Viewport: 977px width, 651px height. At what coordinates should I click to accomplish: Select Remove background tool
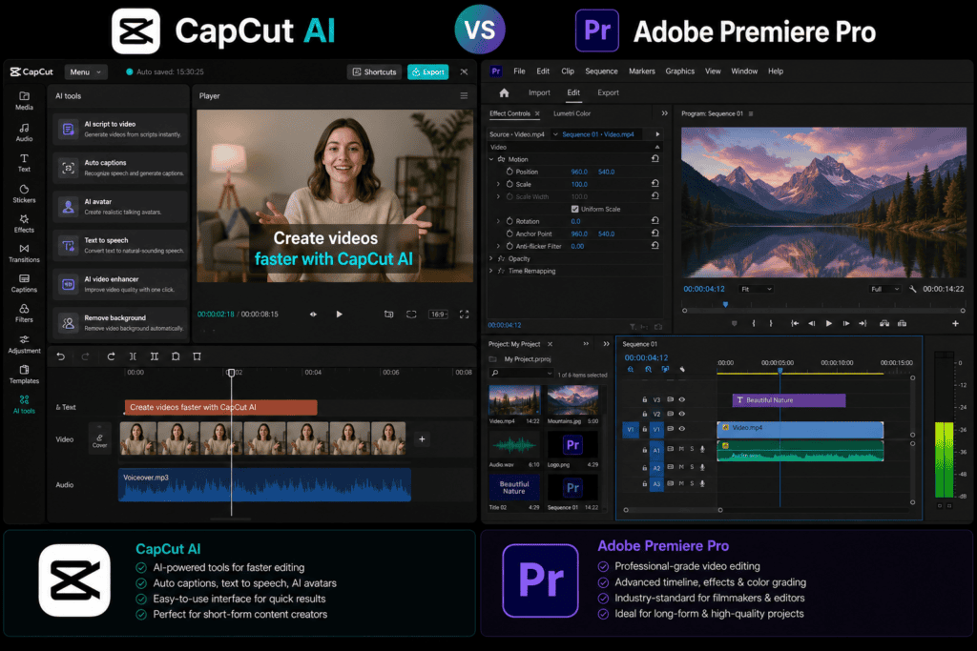pyautogui.click(x=119, y=323)
